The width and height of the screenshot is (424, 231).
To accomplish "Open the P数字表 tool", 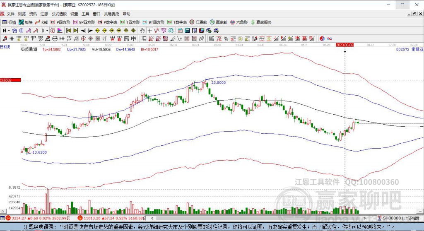I will (x=107, y=22).
